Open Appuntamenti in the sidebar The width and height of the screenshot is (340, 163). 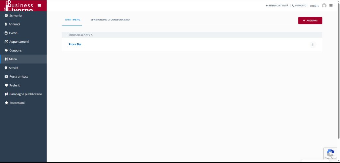tap(19, 42)
